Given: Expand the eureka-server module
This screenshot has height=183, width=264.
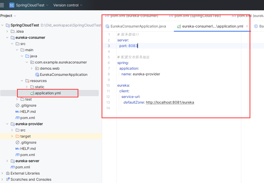Looking at the screenshot, I should [x=7, y=161].
